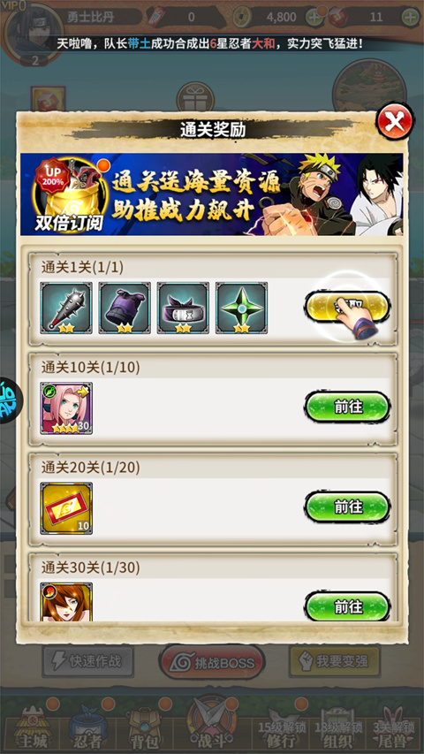
Task: Switch to the 忍者 bottom tab
Action: tap(88, 726)
